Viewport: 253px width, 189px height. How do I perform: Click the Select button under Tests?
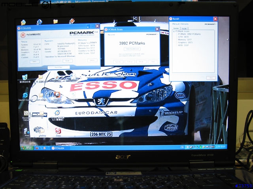tap(34, 61)
